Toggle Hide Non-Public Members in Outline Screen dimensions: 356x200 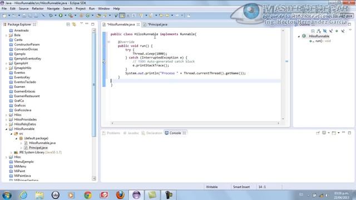click(x=337, y=31)
